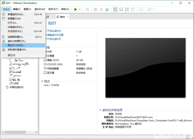The width and height of the screenshot is (194, 139).
Task: Click 编辑虚拟机设置 link
Action: 55,35
